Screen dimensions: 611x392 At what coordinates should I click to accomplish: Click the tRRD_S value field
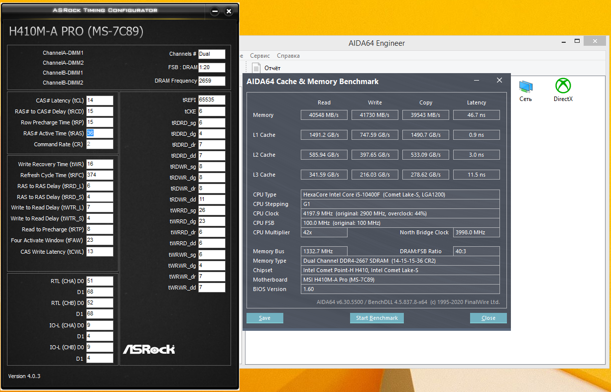pyautogui.click(x=100, y=197)
